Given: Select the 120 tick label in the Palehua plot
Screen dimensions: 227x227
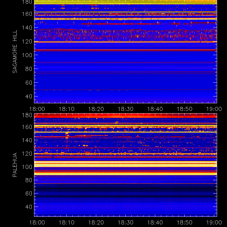Looking at the screenshot, I should (x=27, y=154).
